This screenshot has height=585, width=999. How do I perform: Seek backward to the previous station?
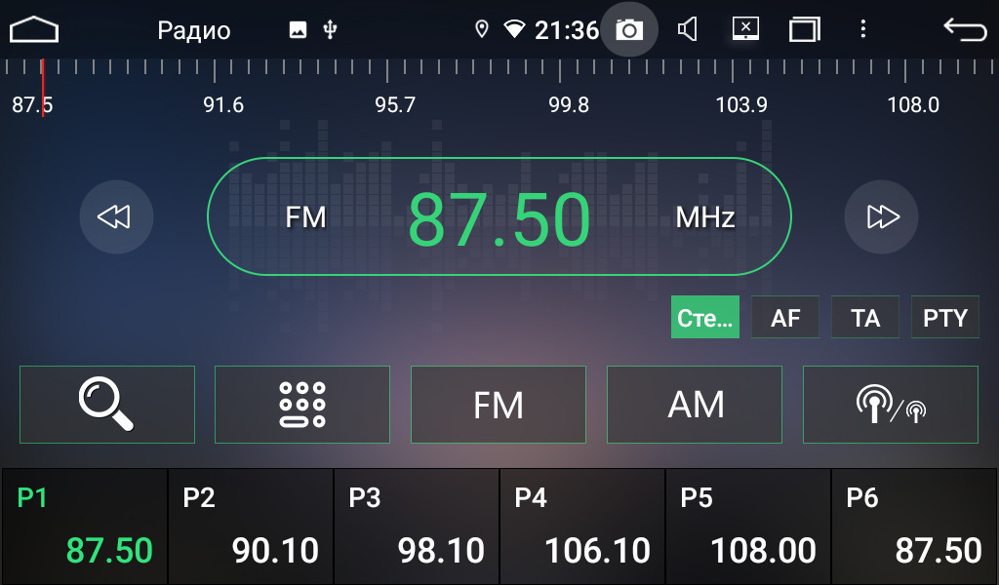pyautogui.click(x=116, y=216)
